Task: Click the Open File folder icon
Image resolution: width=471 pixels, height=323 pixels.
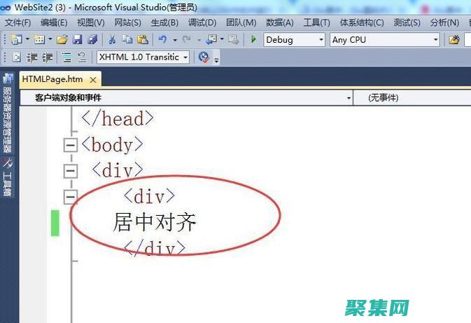Action: click(62, 40)
